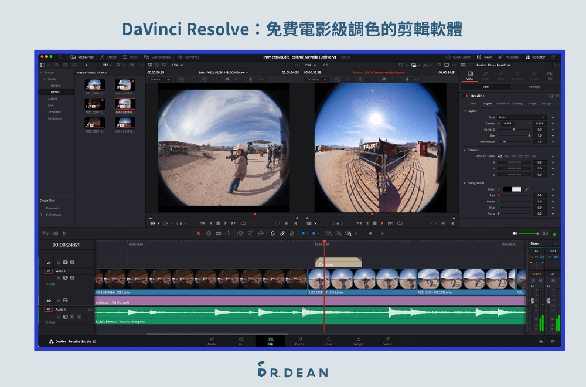Open the media pool view mode dropdown
This screenshot has width=586, height=387.
[x=107, y=65]
